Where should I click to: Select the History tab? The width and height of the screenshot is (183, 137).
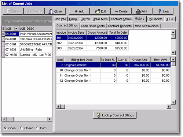pyautogui.click(x=140, y=19)
